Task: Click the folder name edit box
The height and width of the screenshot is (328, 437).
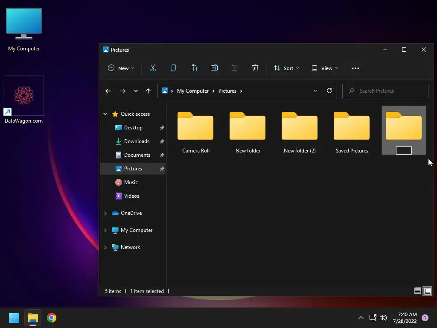Action: pos(404,151)
